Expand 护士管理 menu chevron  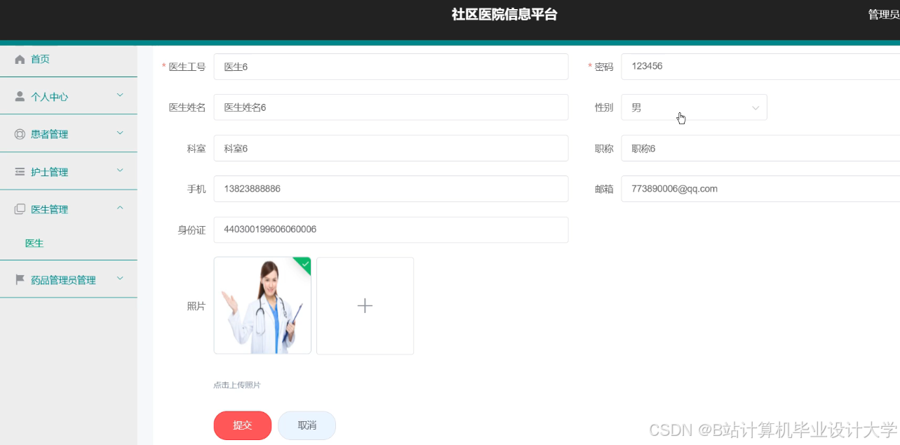tap(120, 171)
